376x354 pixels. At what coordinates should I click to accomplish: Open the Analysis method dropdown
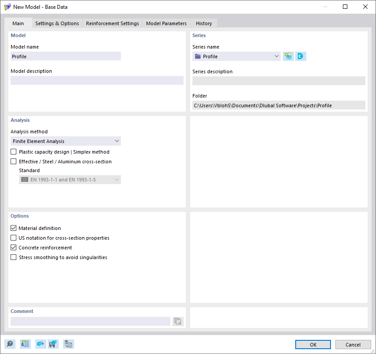click(x=117, y=141)
